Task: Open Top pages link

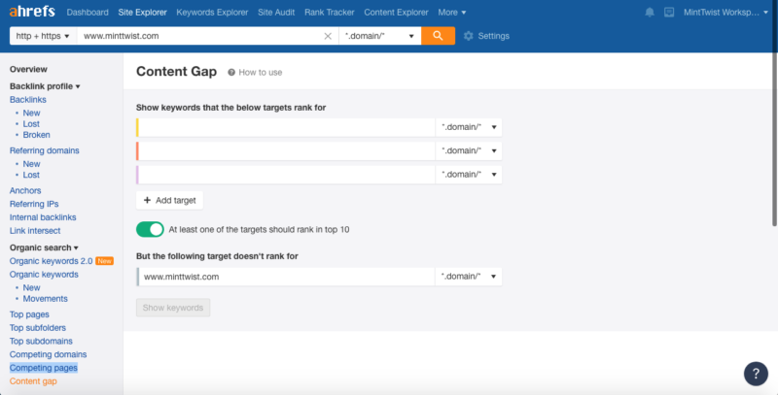Action: click(x=29, y=314)
